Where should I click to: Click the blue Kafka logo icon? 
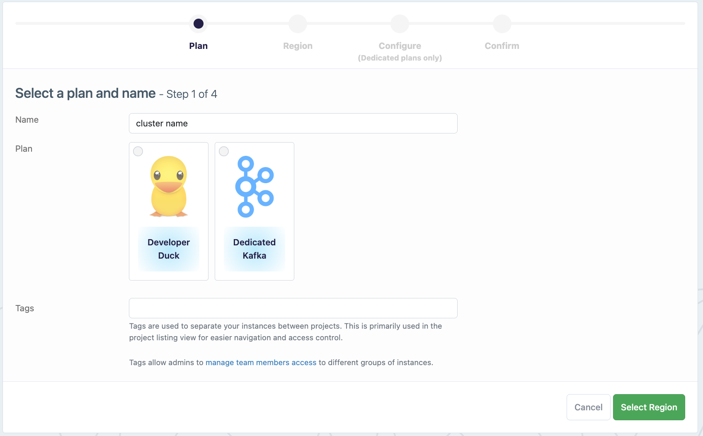(255, 187)
